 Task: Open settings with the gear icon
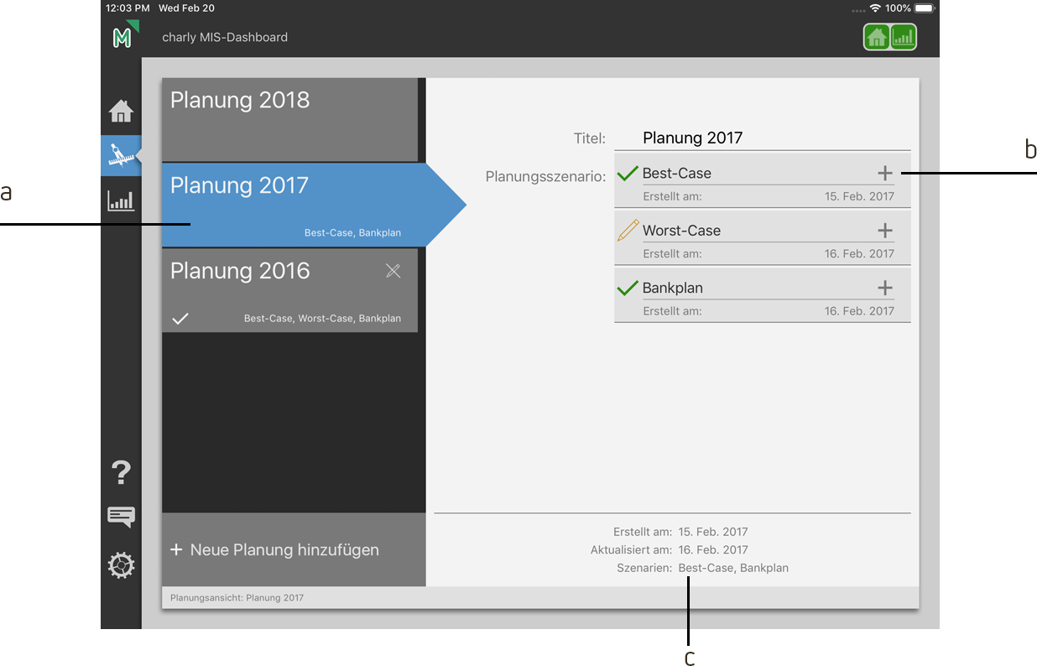coord(121,566)
